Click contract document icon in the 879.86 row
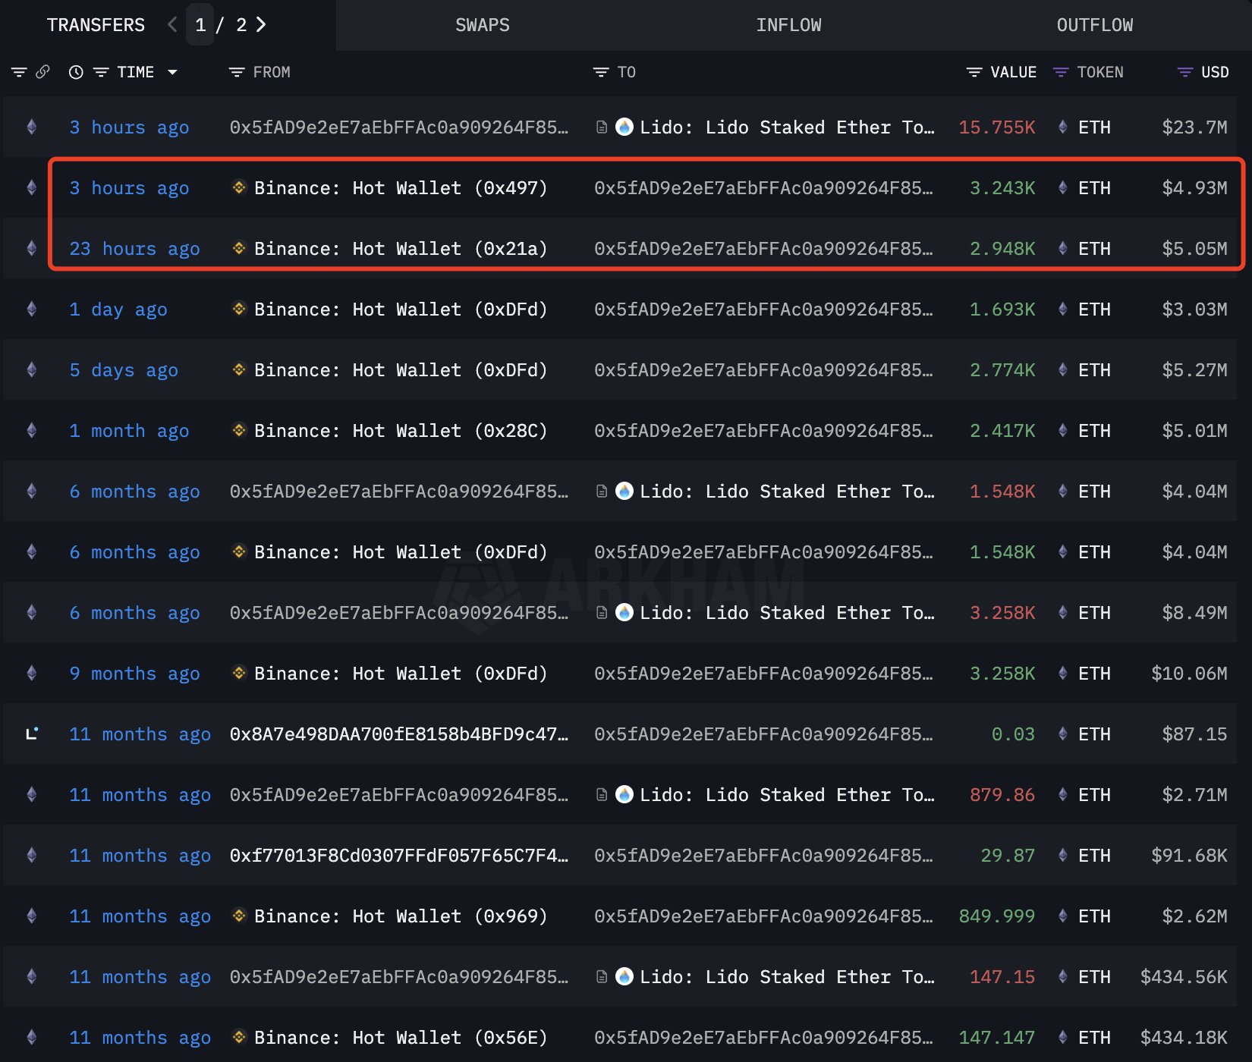 (602, 795)
